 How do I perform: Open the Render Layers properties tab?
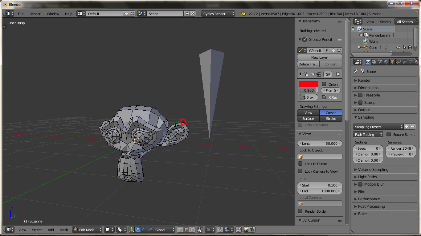(x=374, y=62)
